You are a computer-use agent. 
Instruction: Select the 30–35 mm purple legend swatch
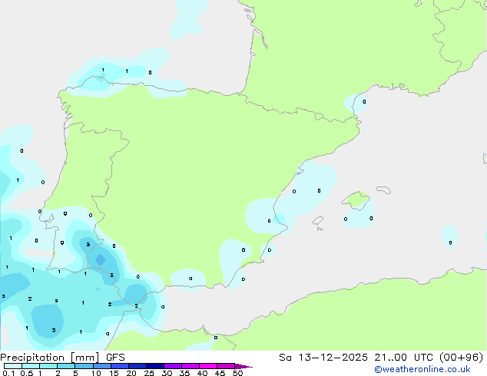pos(172,366)
